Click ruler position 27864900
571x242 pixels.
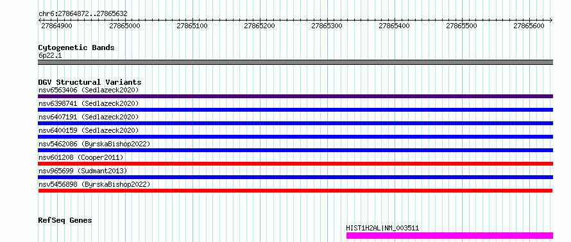[57, 26]
